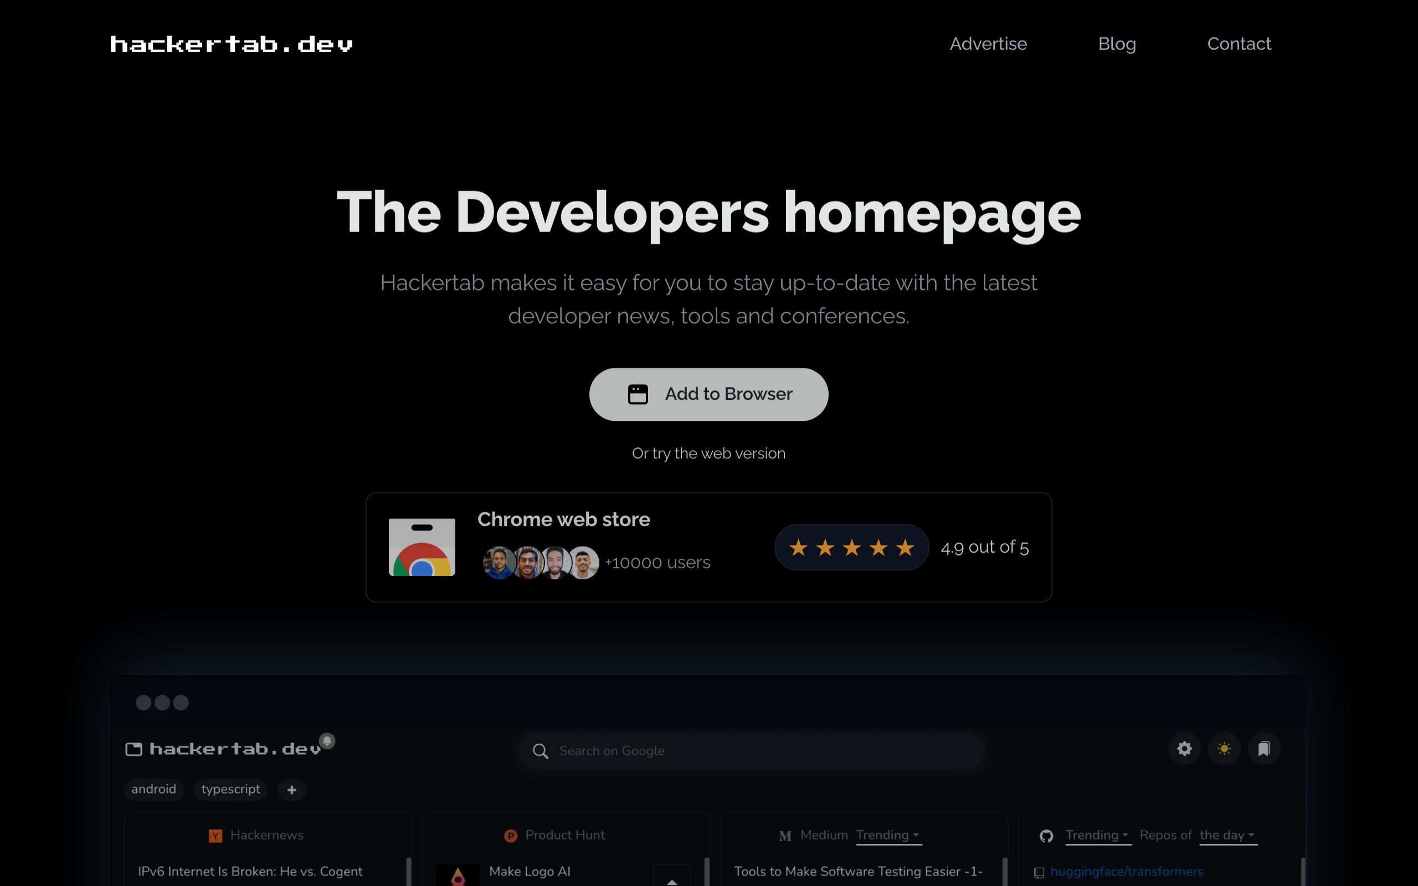Open the GitHub Trending dropdown
Screen dimensions: 1418x886
point(1097,836)
